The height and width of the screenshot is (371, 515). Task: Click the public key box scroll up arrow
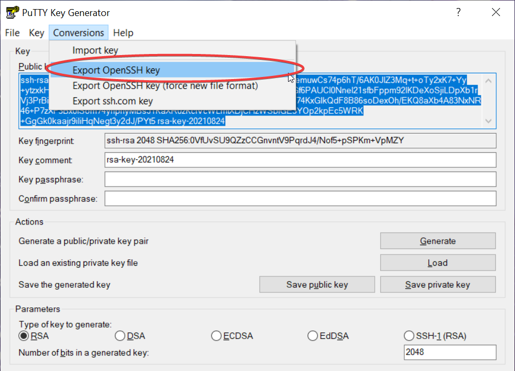coord(488,81)
